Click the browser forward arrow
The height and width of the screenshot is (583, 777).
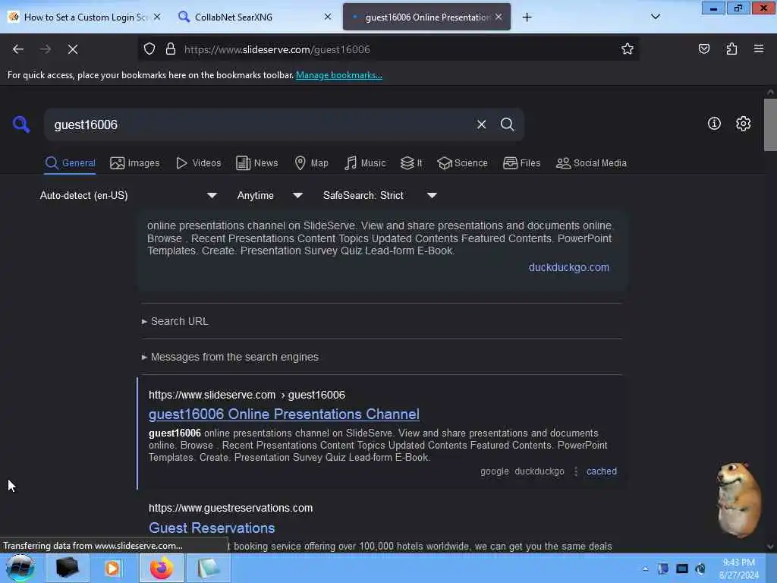(x=45, y=49)
